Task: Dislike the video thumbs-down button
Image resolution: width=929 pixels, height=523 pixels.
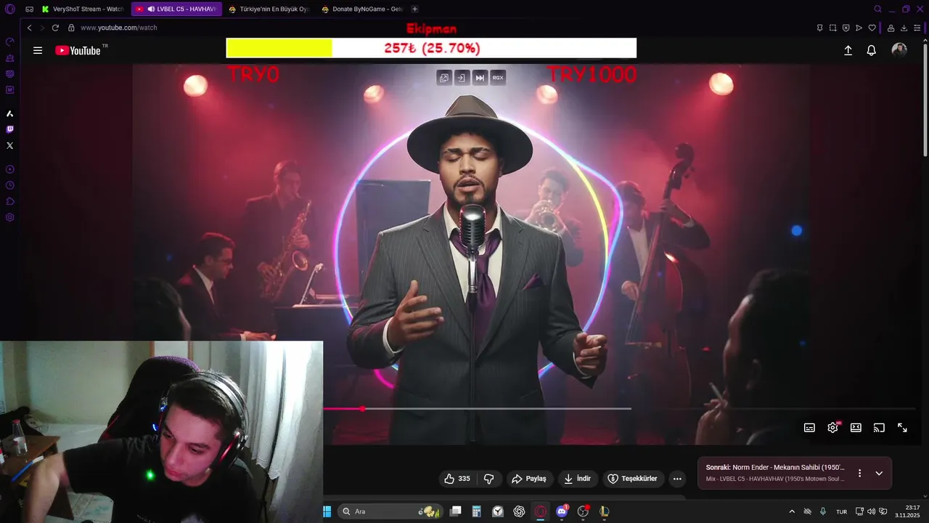Action: coord(489,479)
